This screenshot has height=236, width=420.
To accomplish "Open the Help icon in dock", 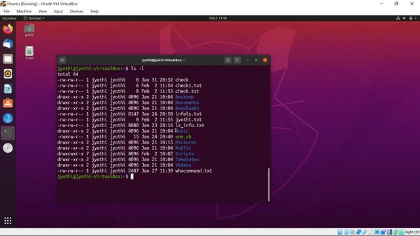I will pyautogui.click(x=8, y=118).
